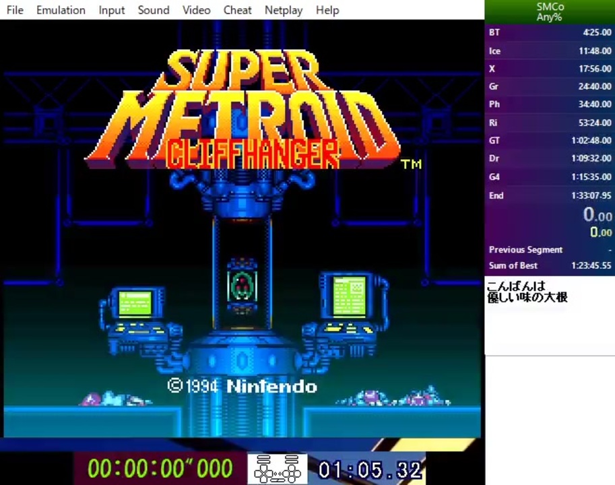Click the Previous Segment label

coord(525,250)
